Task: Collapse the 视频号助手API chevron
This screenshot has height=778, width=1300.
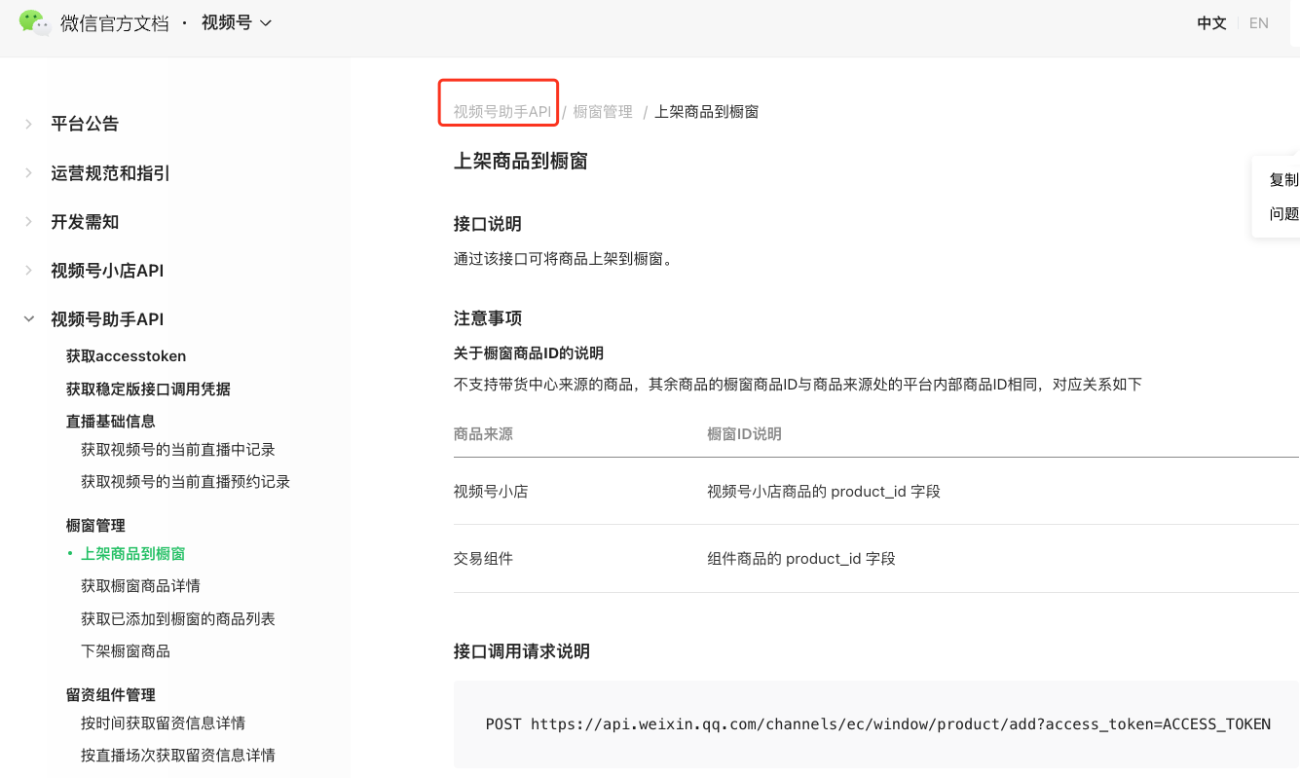Action: point(29,319)
